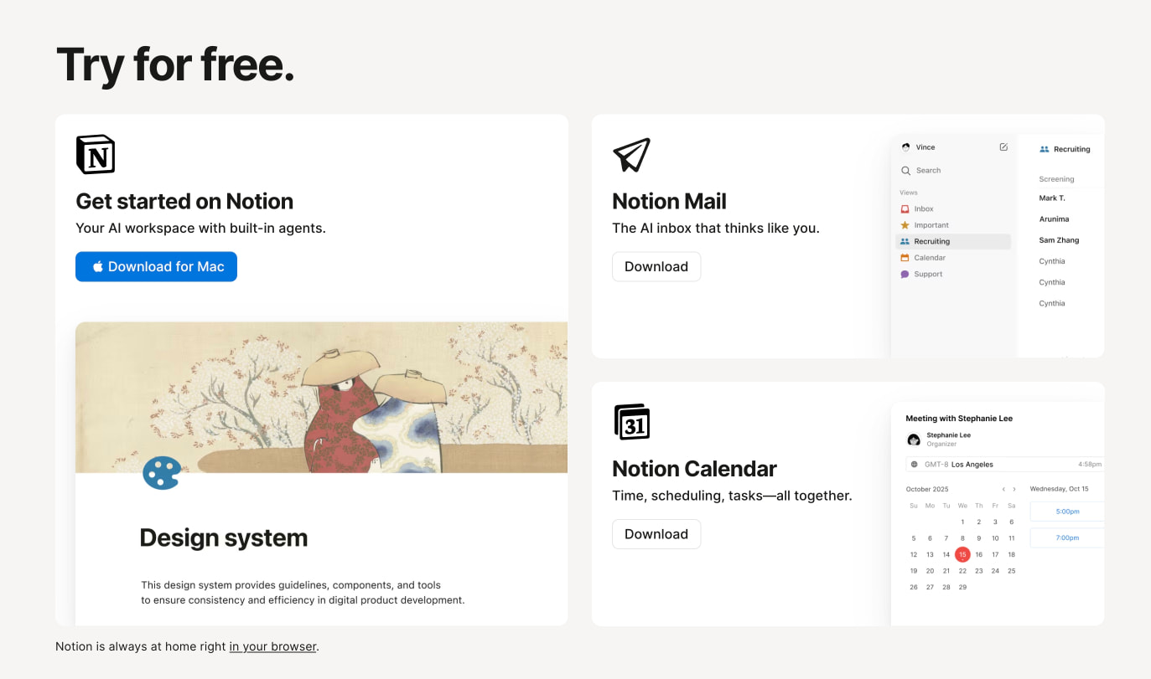This screenshot has height=679, width=1151.
Task: Click the Screening label
Action: coord(1056,179)
